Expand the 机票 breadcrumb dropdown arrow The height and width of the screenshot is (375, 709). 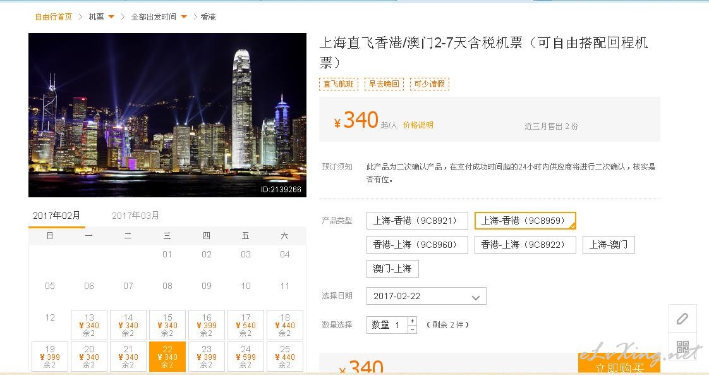[111, 16]
